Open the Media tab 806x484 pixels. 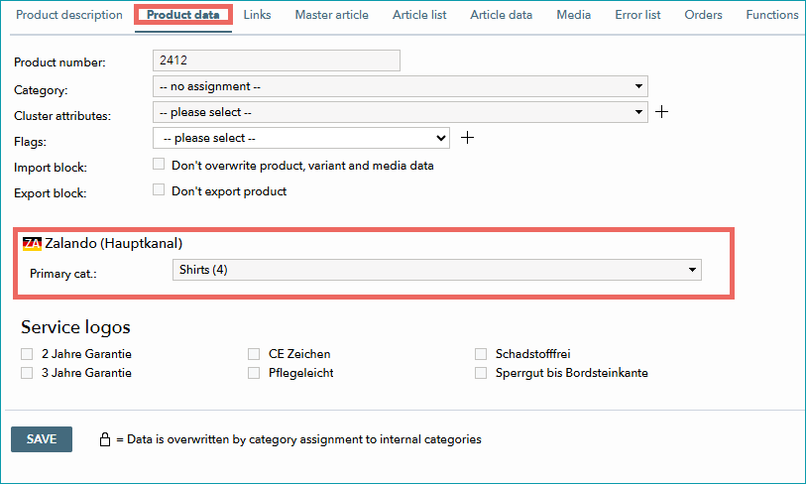click(x=574, y=15)
